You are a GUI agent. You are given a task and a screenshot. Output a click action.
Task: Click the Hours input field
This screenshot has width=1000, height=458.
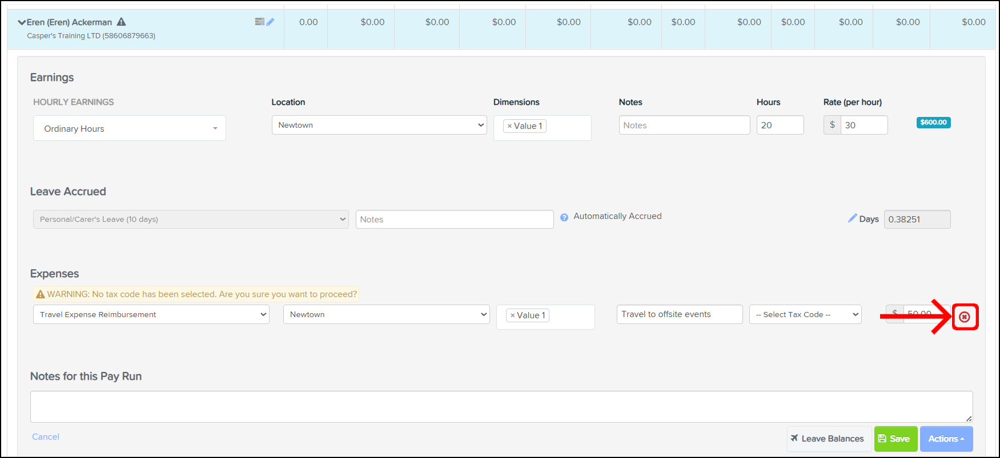(x=780, y=125)
